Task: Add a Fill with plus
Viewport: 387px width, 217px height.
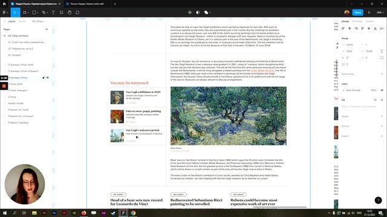Action: click(382, 100)
